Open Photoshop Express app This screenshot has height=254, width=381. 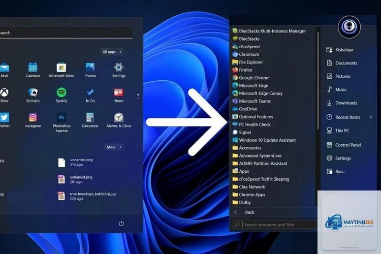(x=61, y=122)
